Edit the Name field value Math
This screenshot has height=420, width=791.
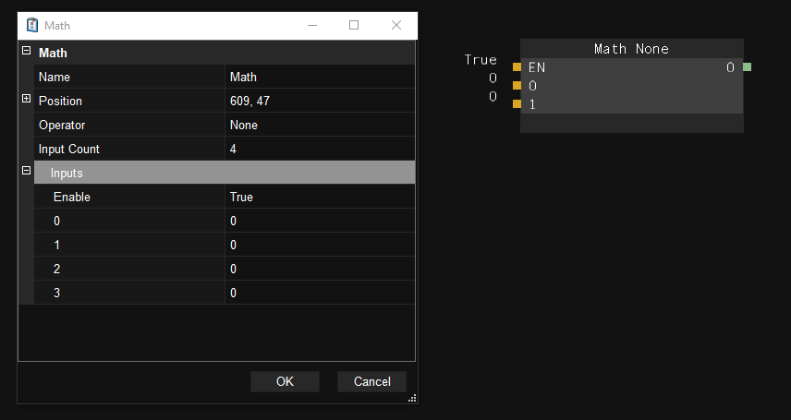319,77
